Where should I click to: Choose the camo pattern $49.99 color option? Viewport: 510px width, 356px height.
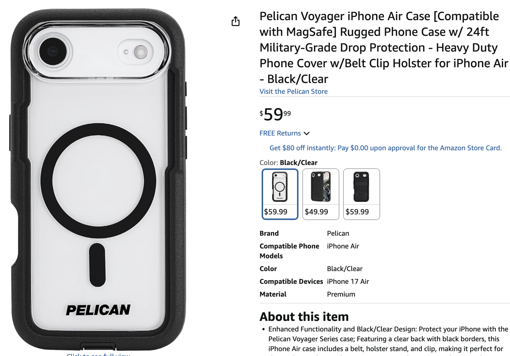321,194
